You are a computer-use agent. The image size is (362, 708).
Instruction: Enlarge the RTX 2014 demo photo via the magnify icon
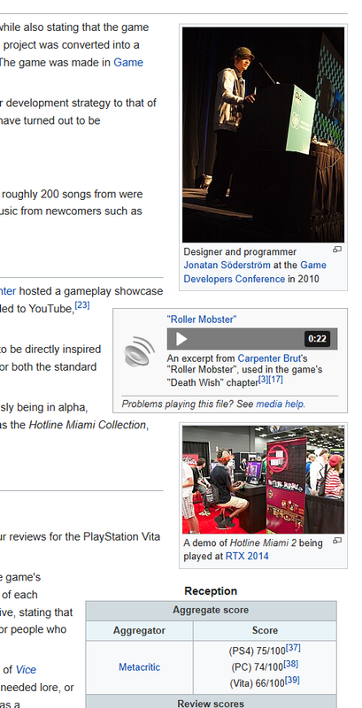pos(337,541)
